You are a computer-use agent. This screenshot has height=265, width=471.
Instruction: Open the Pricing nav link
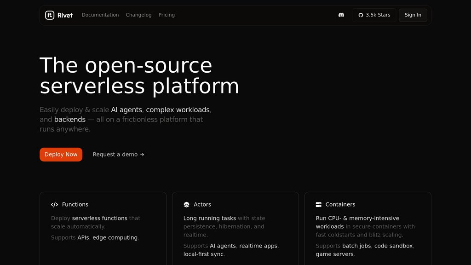[x=167, y=15]
